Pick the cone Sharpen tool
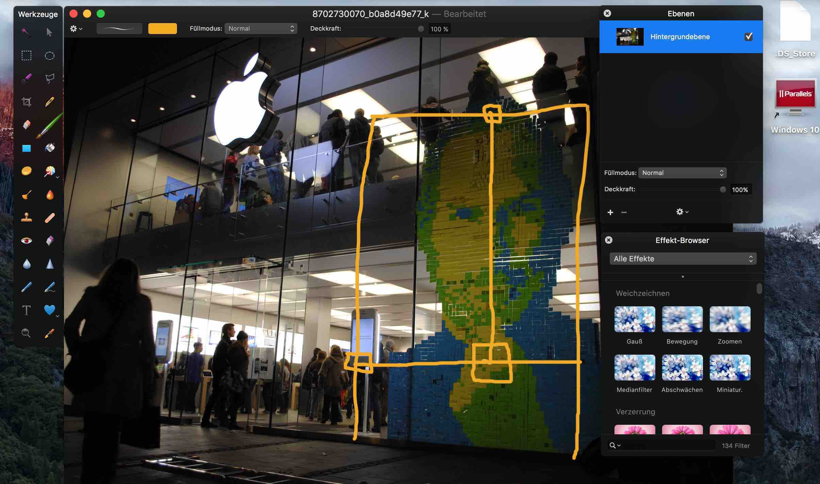This screenshot has height=484, width=820. (x=50, y=264)
